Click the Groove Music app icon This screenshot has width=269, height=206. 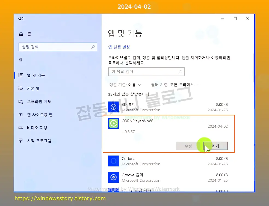coord(114,177)
